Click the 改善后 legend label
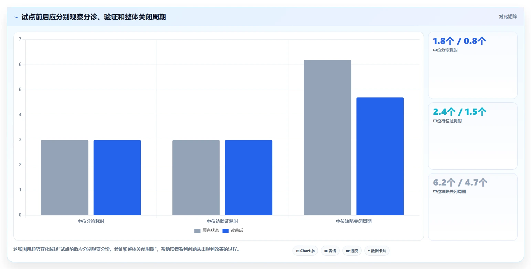The height and width of the screenshot is (269, 531). (237, 231)
